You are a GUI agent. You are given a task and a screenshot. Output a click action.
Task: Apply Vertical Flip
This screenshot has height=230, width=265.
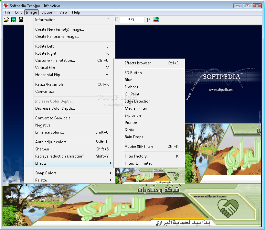(x=70, y=68)
